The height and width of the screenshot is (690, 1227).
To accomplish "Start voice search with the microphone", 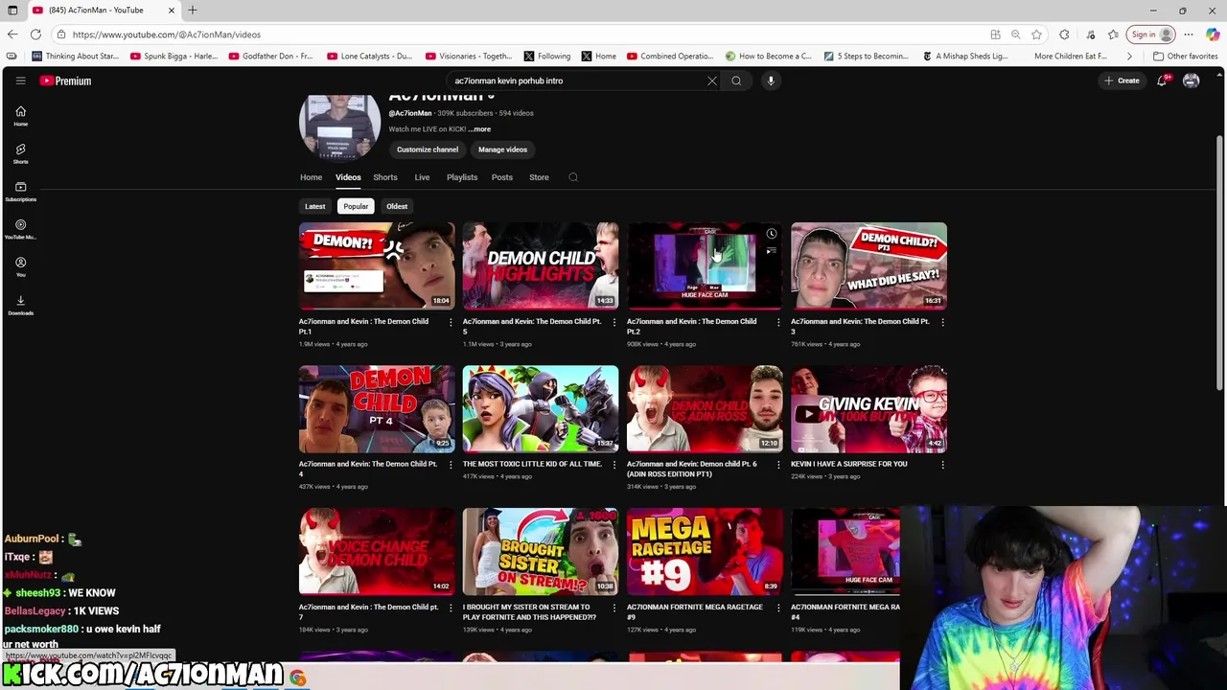I will click(771, 80).
